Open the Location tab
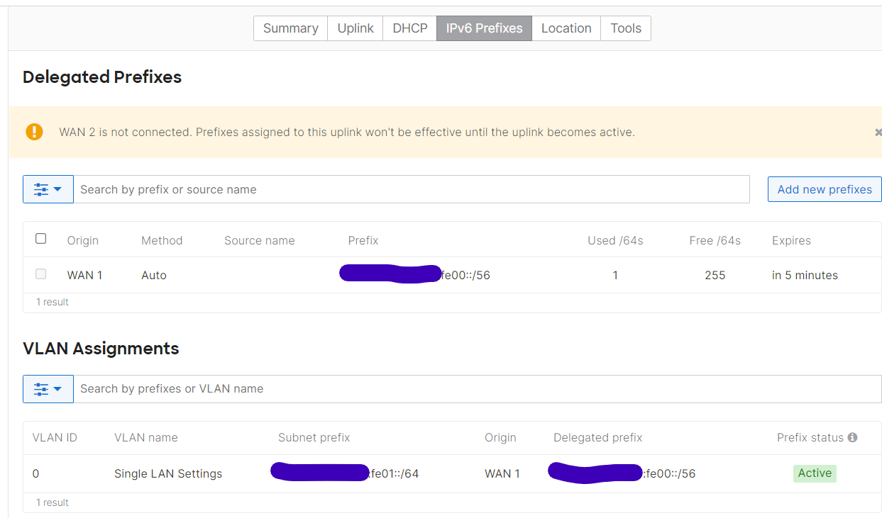882x518 pixels. (566, 28)
